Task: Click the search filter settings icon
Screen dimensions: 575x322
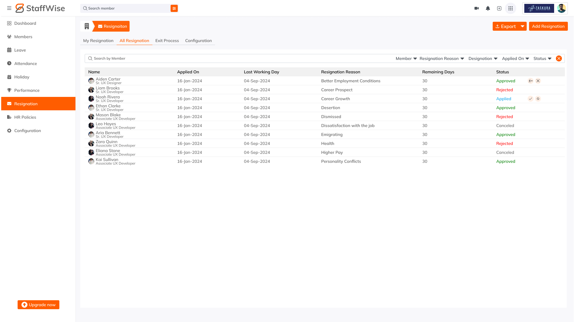Action: [x=174, y=8]
